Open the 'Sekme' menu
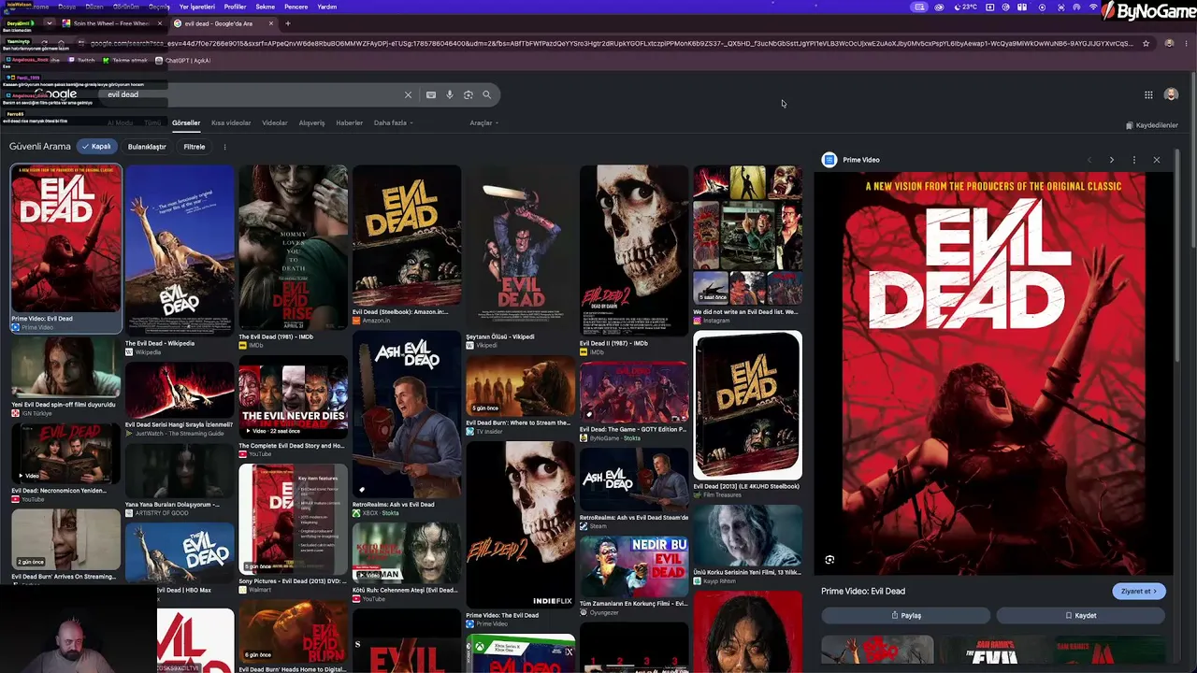This screenshot has width=1197, height=673. pyautogui.click(x=266, y=7)
